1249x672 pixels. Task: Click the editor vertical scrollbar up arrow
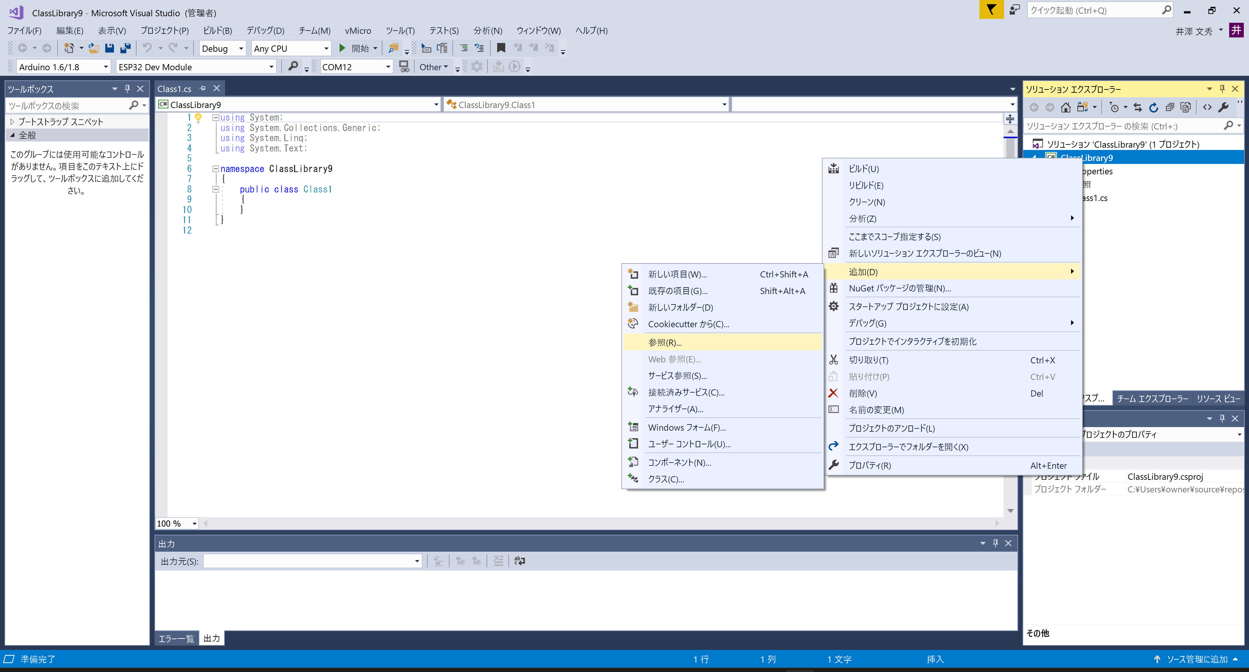pos(1010,131)
